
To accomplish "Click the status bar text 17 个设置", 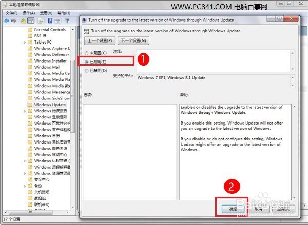I will 12,219.
